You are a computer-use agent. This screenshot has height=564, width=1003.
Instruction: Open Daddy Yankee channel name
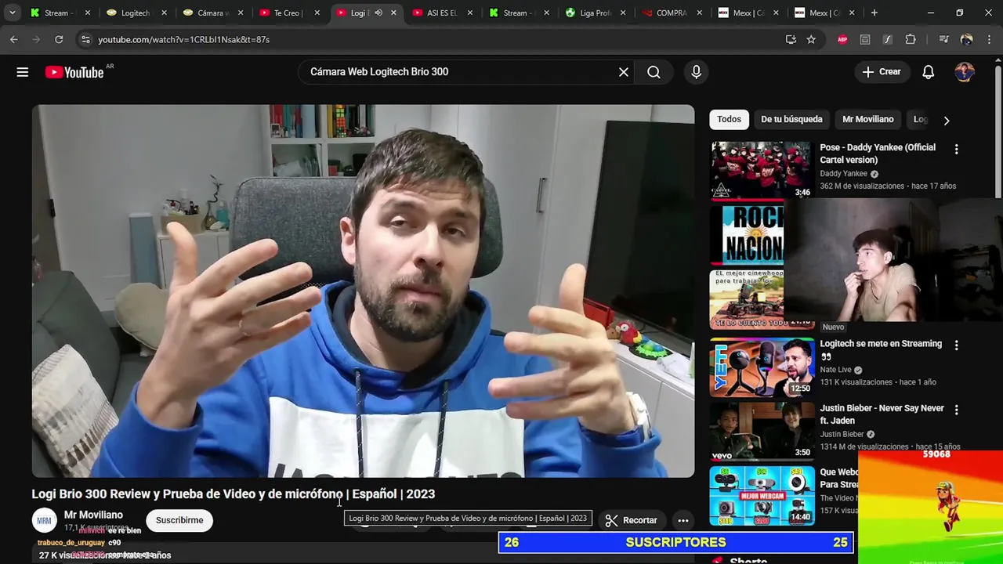pyautogui.click(x=843, y=174)
